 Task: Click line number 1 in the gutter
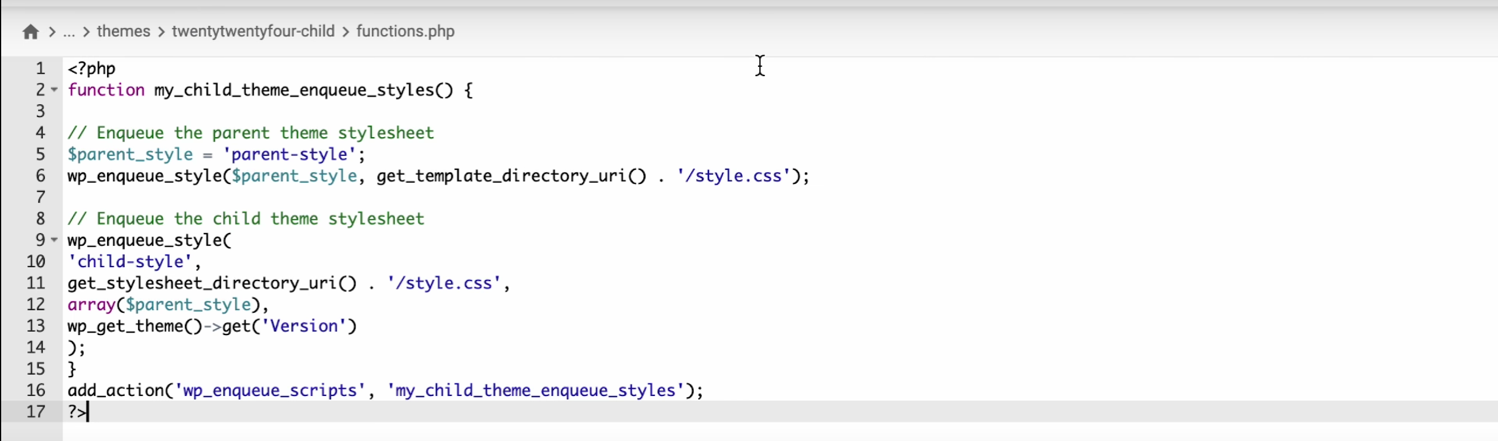(x=40, y=69)
